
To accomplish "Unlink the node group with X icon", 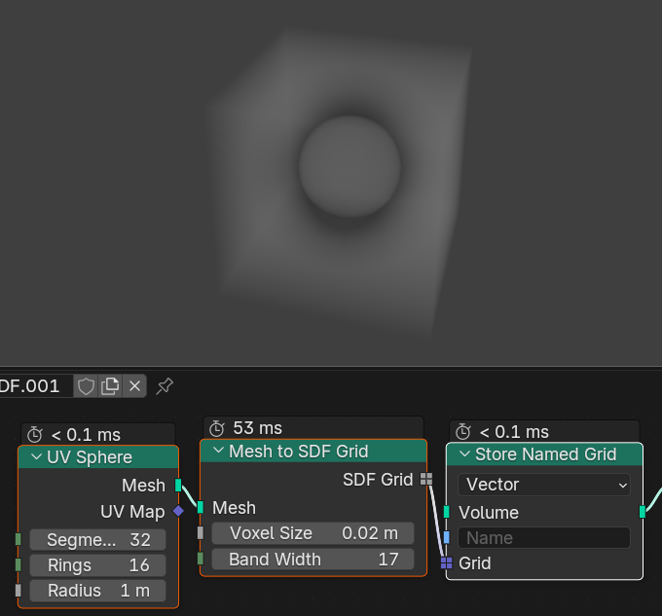I will [x=135, y=386].
